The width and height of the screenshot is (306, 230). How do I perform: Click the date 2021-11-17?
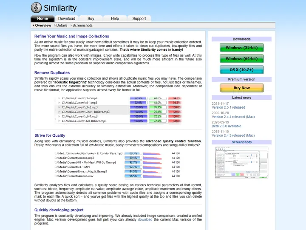pos(220,103)
